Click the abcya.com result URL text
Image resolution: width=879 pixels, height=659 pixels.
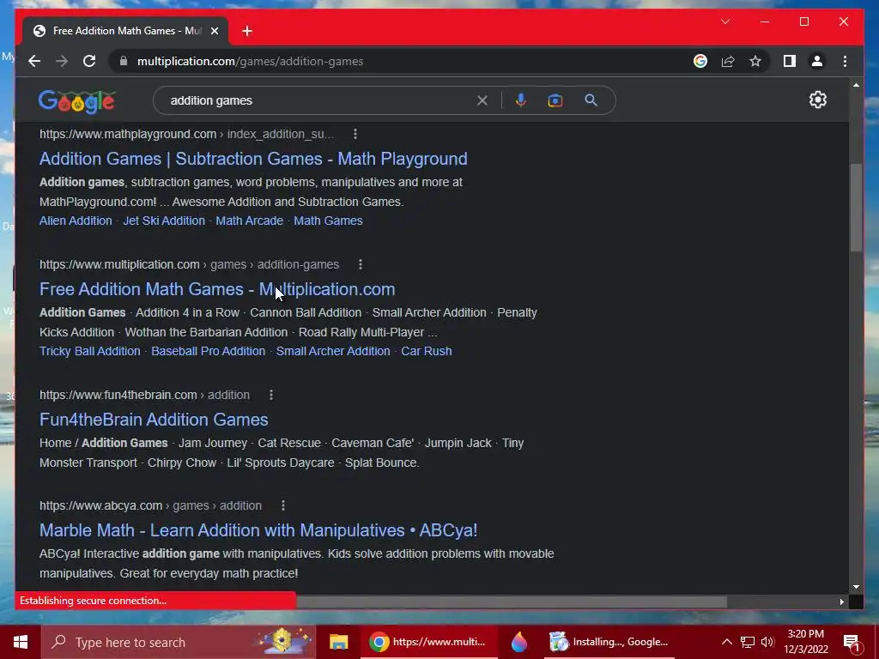click(150, 505)
